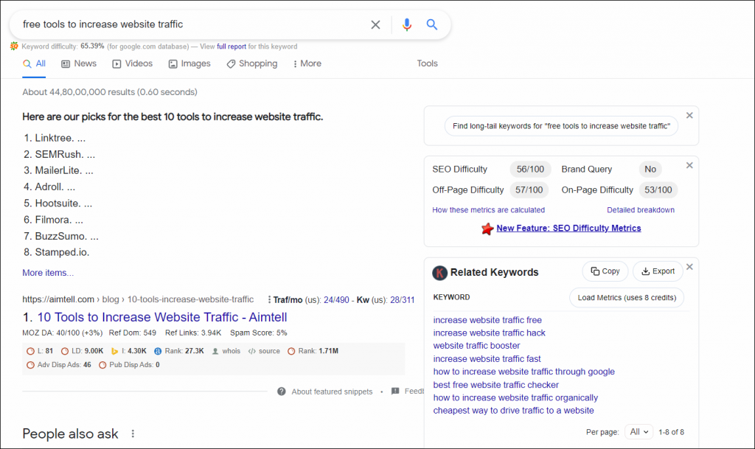Open the Per page All dropdown
The image size is (755, 449).
637,431
